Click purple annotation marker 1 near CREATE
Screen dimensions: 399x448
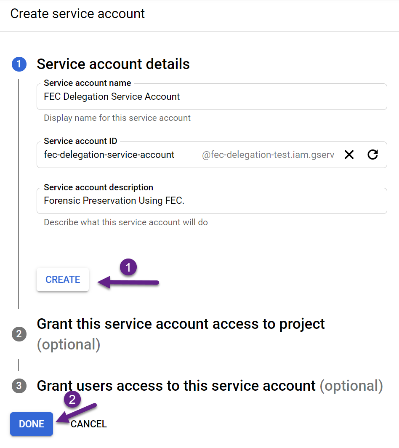pyautogui.click(x=128, y=267)
